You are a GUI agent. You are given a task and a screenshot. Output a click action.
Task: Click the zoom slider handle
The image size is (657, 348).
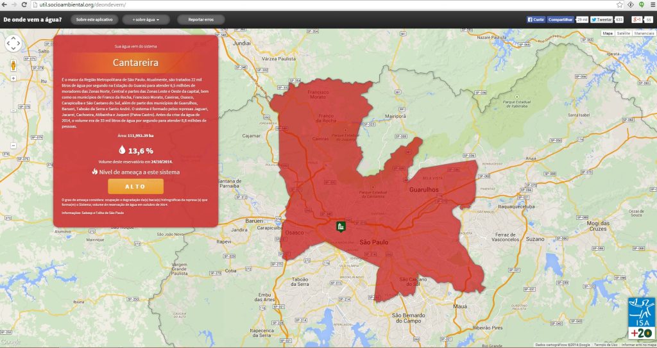coord(13,111)
